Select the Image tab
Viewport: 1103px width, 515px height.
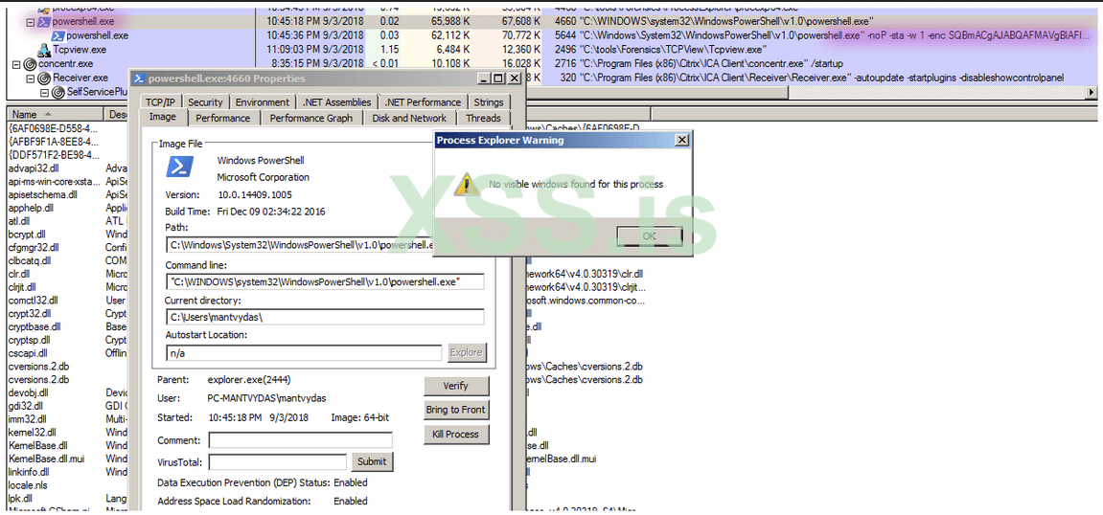coord(163,118)
